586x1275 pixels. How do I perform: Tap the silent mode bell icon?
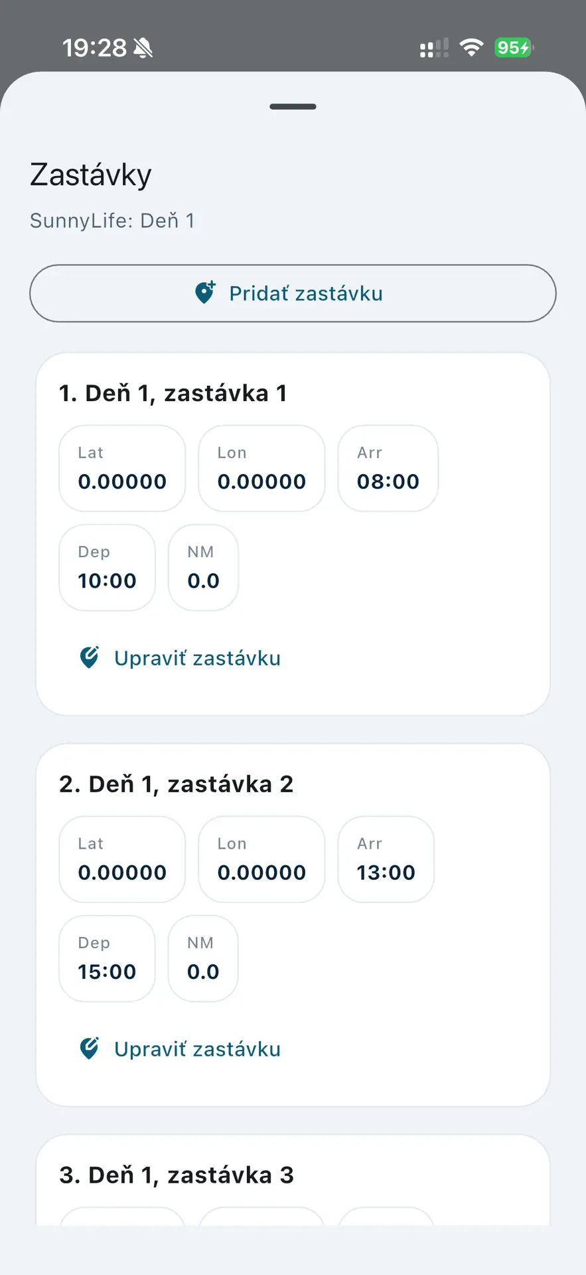(x=143, y=48)
